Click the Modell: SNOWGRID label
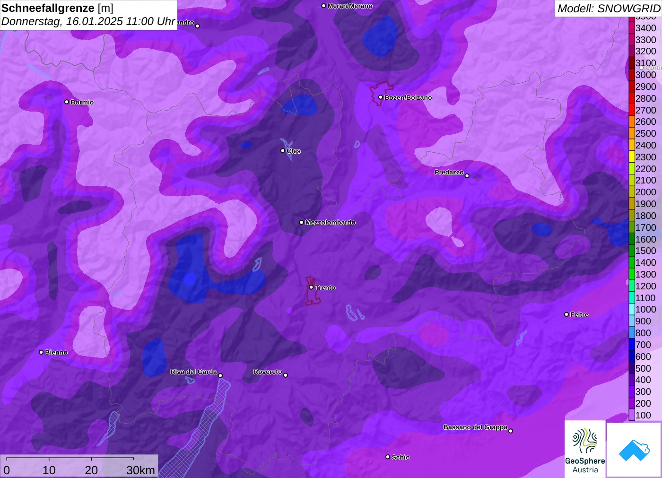This screenshot has height=478, width=662. tap(609, 9)
